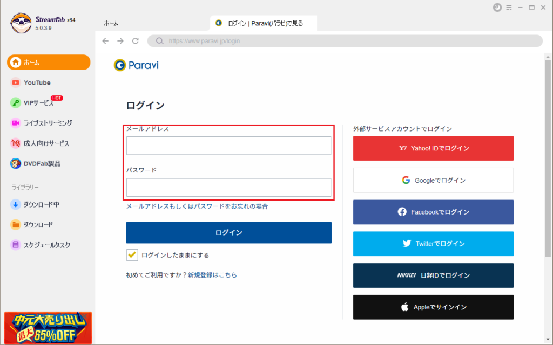Image resolution: width=553 pixels, height=345 pixels.
Task: Click the StreamFab sloth logo
Action: 21,23
